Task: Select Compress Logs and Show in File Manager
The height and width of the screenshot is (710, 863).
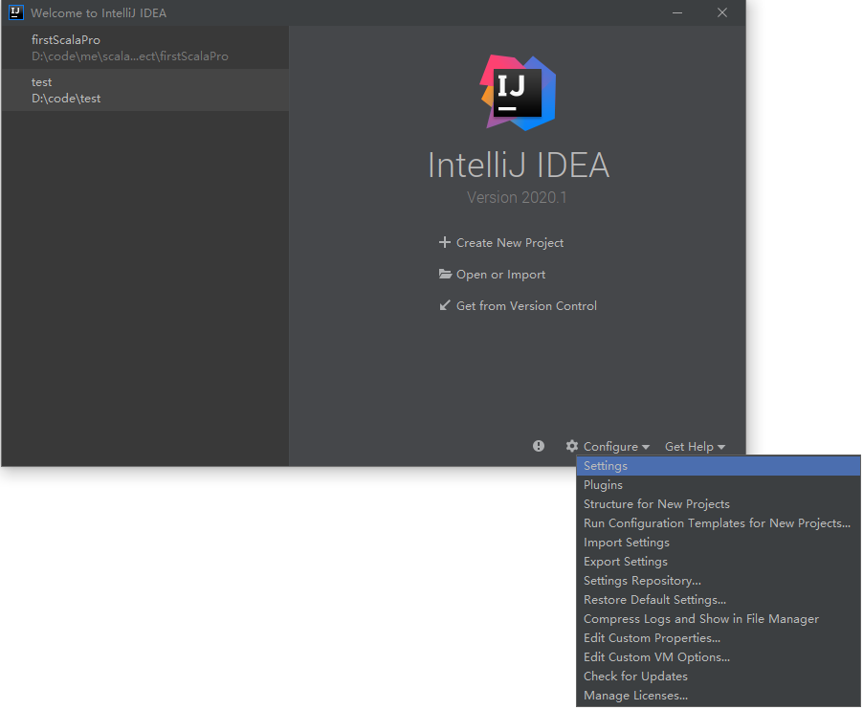Action: point(719,619)
